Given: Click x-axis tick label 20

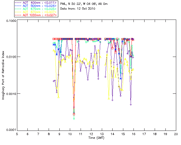Looking at the screenshot, I should (x=176, y=134).
